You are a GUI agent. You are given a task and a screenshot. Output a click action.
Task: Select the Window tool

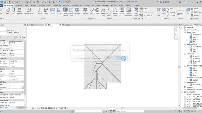19,11
